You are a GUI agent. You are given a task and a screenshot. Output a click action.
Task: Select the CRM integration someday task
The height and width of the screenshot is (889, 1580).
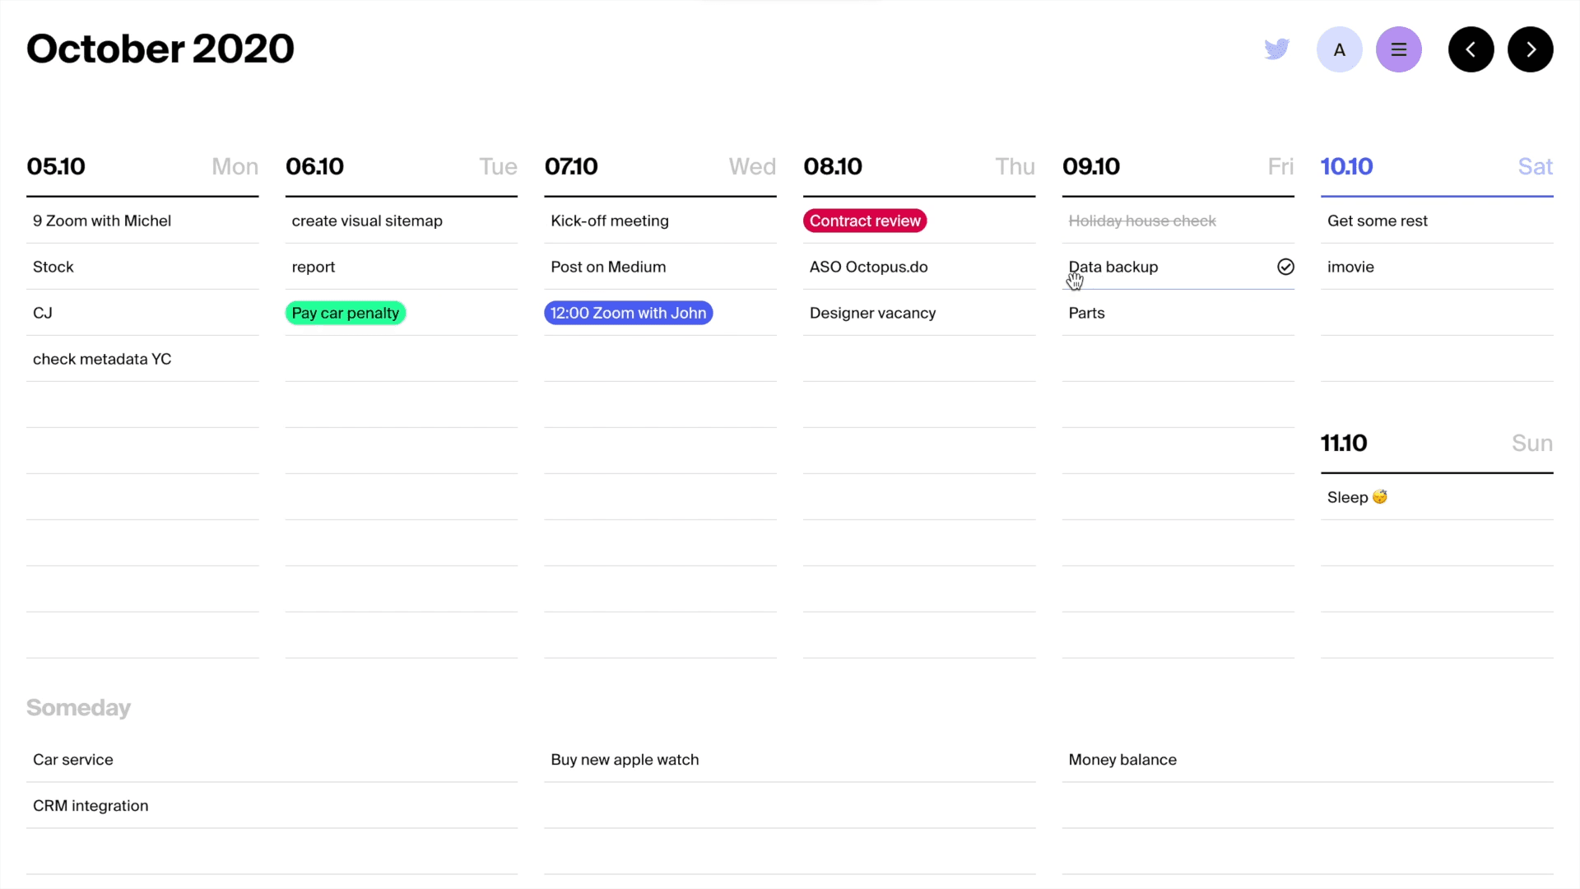(x=91, y=806)
